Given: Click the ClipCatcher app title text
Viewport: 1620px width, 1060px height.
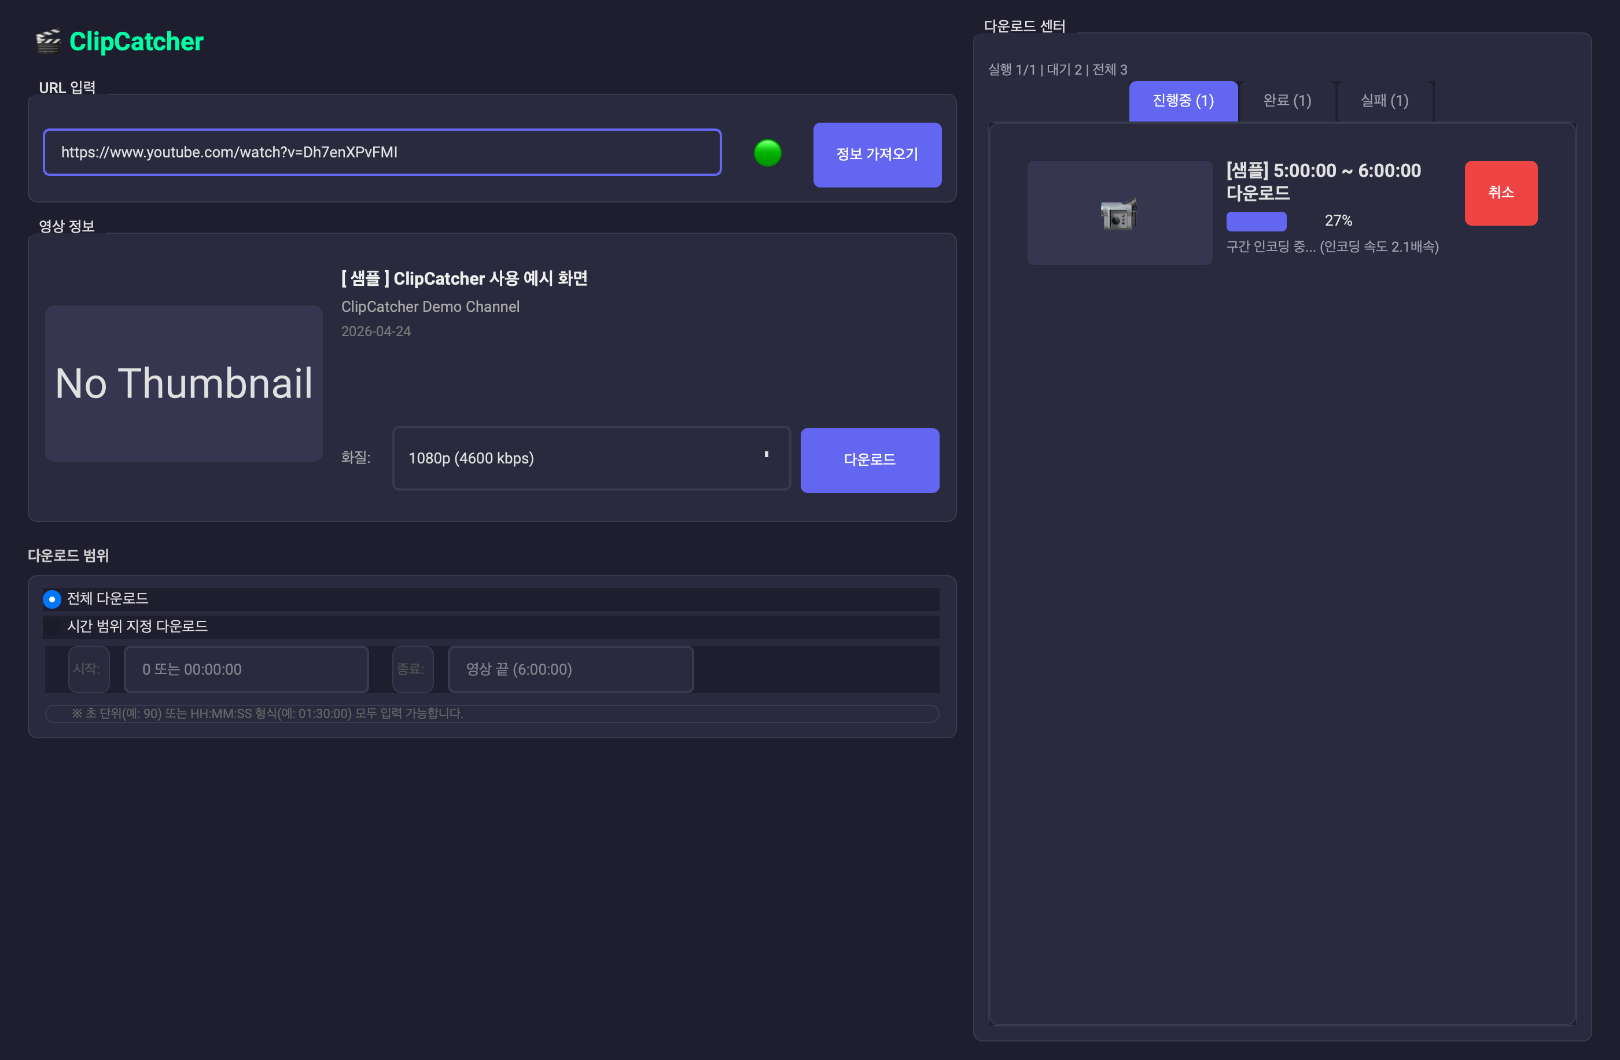Looking at the screenshot, I should pos(136,42).
